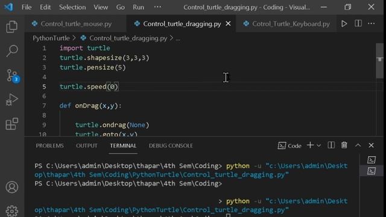This screenshot has height=217, width=386.
Task: Click the editor vertical scrollbar
Action: click(x=379, y=61)
